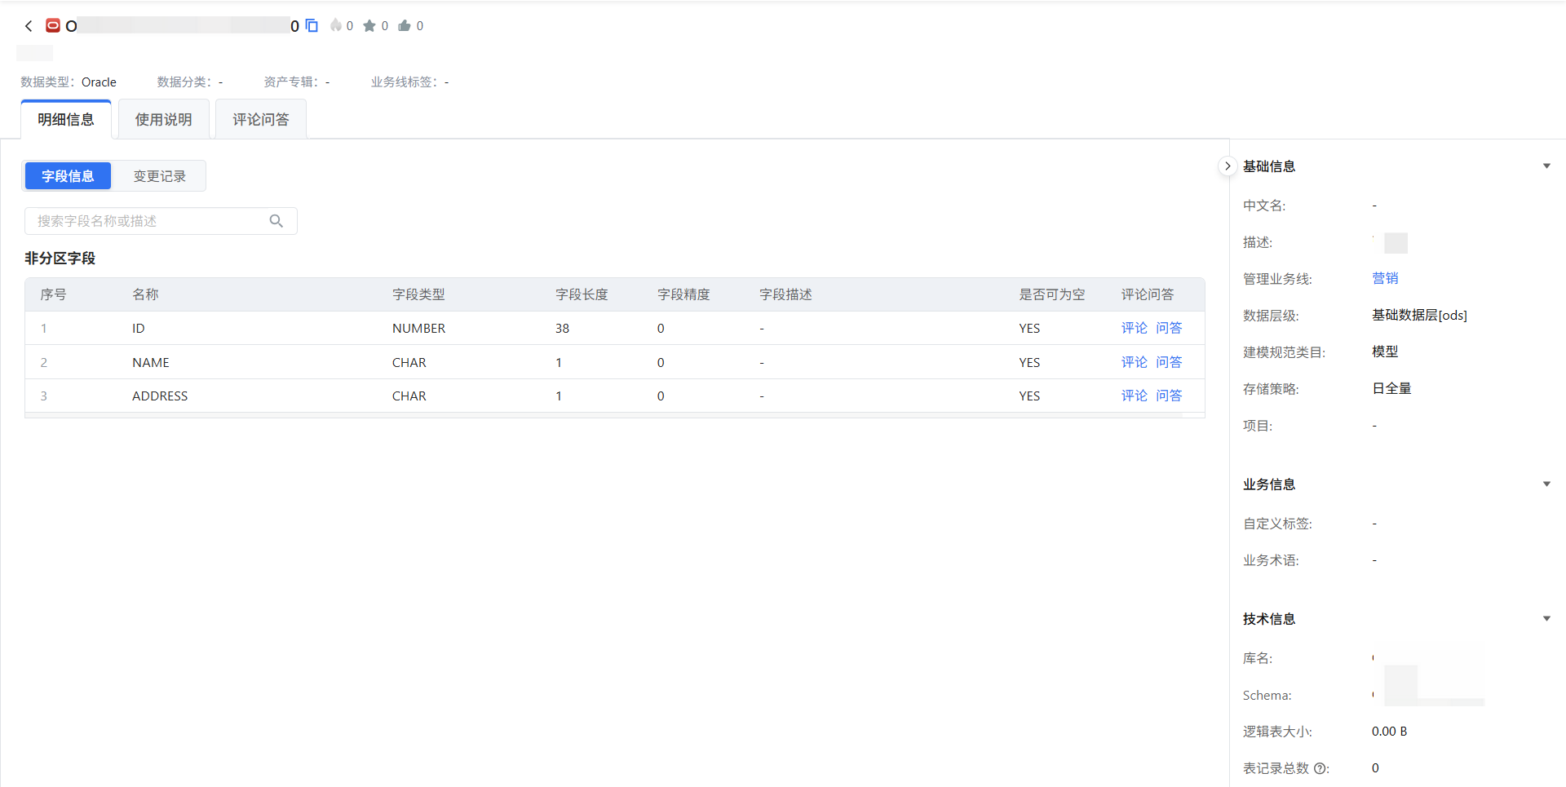
Task: Collapse the right info panel chevron
Action: click(1228, 166)
